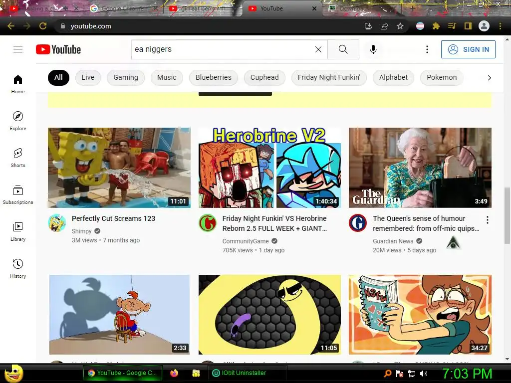The width and height of the screenshot is (511, 383).
Task: Focus the youtube.com address bar
Action: coord(209,26)
